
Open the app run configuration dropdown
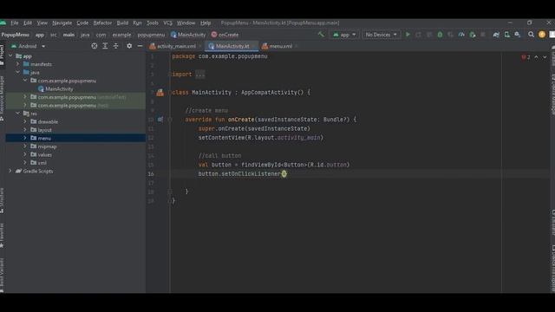[344, 35]
